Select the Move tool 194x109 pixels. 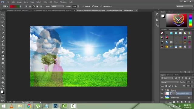pyautogui.click(x=3, y=15)
